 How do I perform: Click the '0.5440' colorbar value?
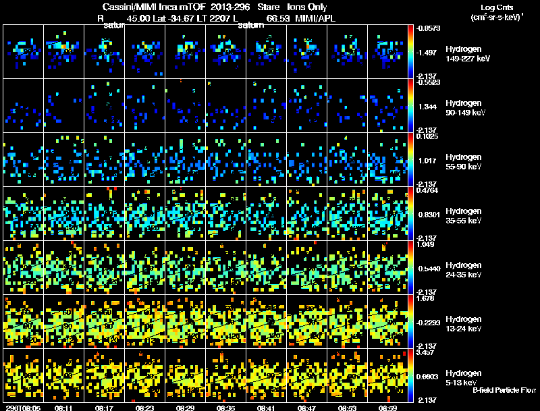coord(429,269)
